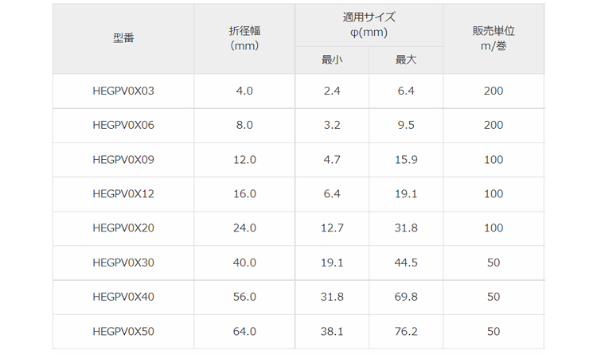
Task: Select model number HEGPV0X12
Action: pos(123,193)
